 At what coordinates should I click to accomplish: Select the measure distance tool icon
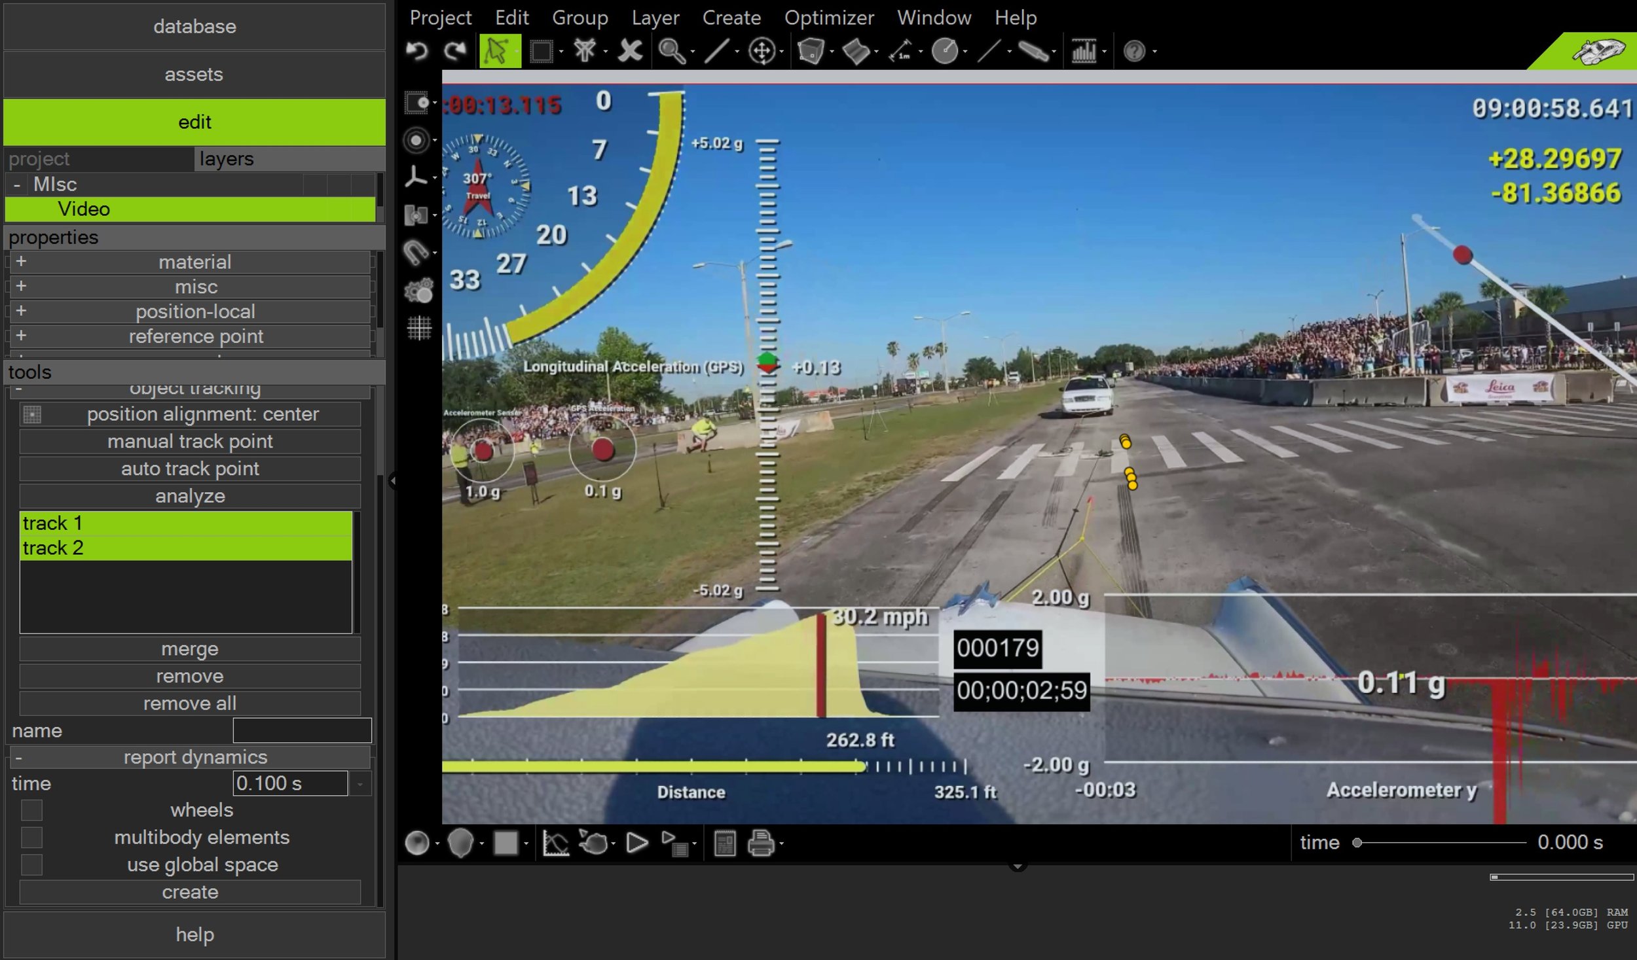tap(900, 51)
